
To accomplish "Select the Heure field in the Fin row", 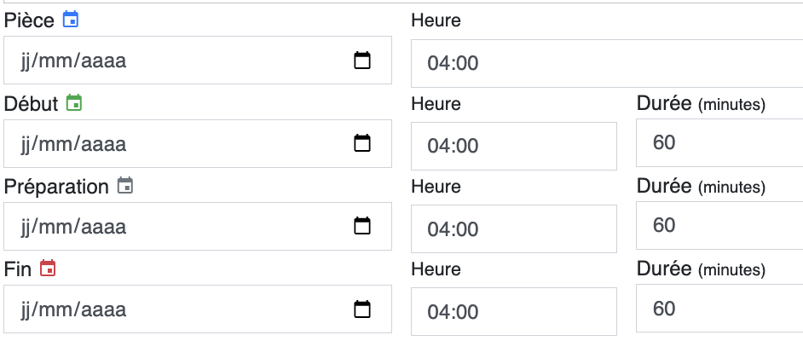I will (514, 311).
